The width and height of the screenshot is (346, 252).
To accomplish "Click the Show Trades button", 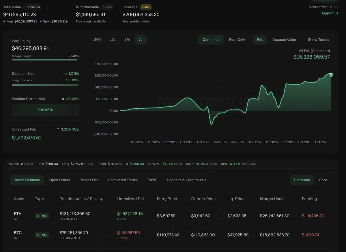I will point(318,40).
